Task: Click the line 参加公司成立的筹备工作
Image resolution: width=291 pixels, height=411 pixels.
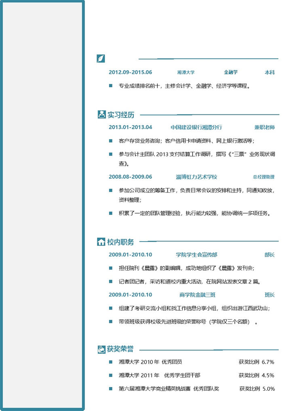Action: (x=196, y=195)
